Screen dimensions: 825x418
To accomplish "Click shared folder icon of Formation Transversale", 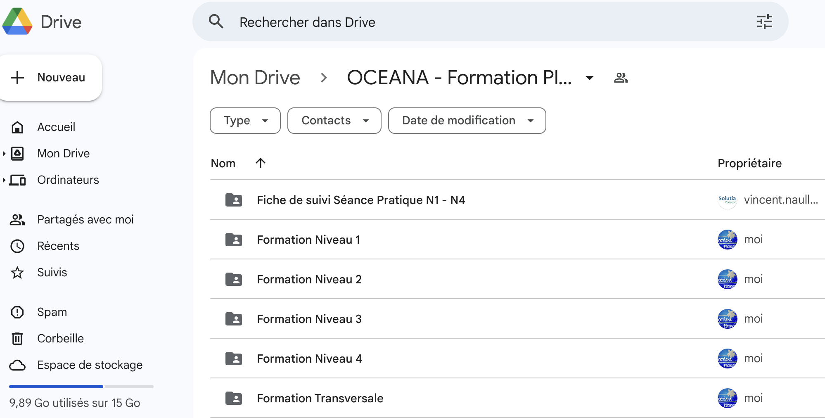I will click(234, 398).
